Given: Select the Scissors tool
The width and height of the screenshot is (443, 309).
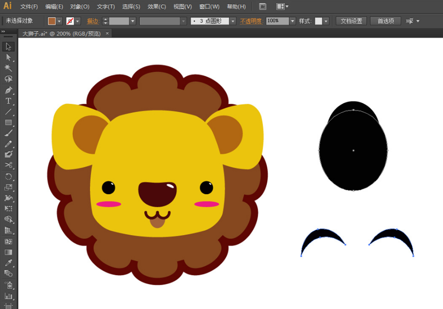Looking at the screenshot, I should coord(8,165).
